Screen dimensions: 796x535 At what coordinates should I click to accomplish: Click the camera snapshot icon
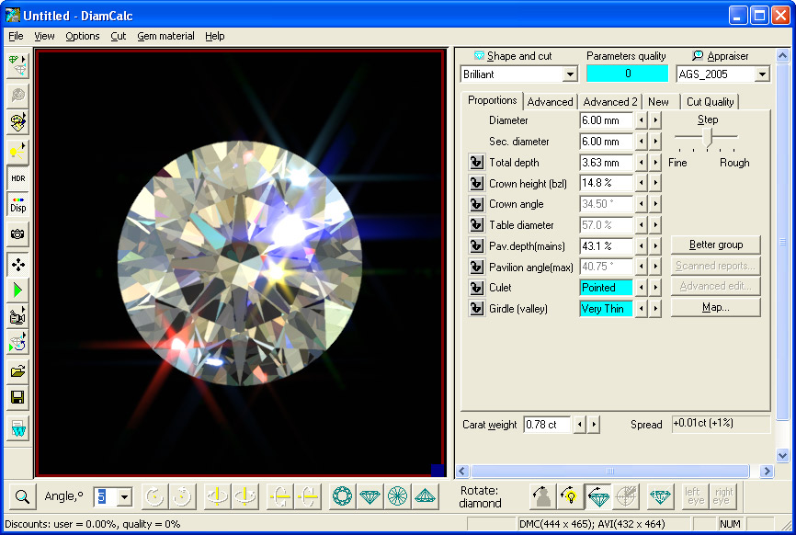(17, 234)
